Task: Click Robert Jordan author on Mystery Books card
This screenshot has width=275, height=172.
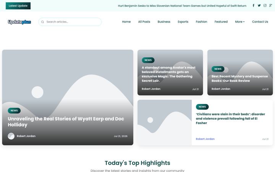Action: pyautogui.click(x=221, y=89)
